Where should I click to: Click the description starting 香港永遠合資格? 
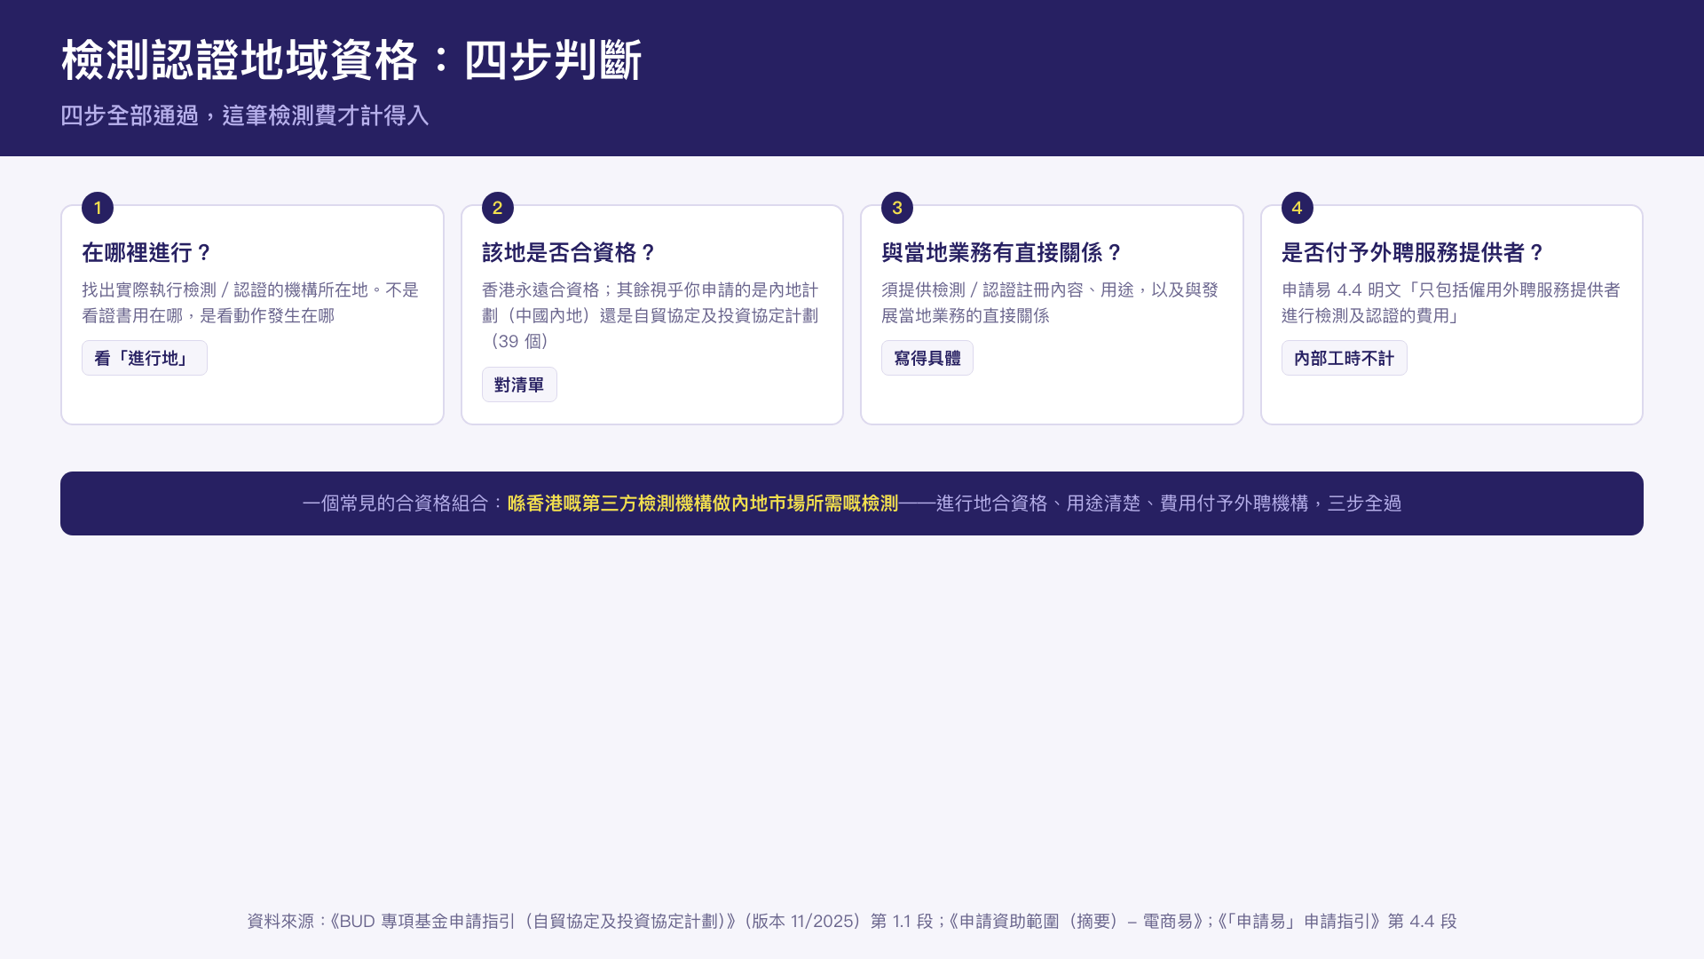click(x=651, y=315)
